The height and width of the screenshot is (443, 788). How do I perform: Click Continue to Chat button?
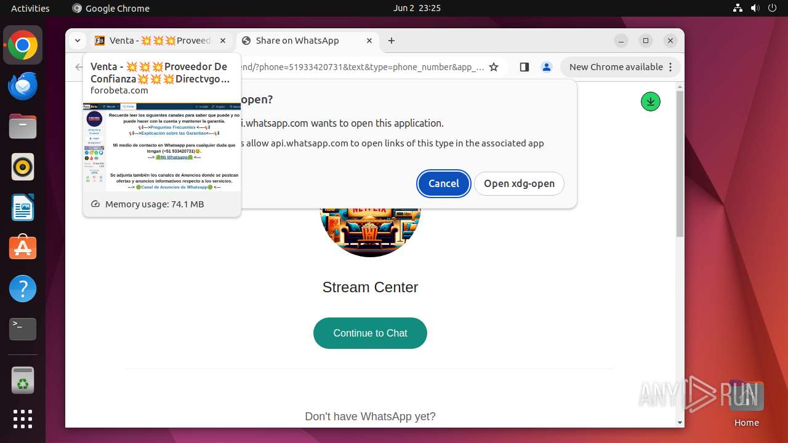click(x=370, y=333)
